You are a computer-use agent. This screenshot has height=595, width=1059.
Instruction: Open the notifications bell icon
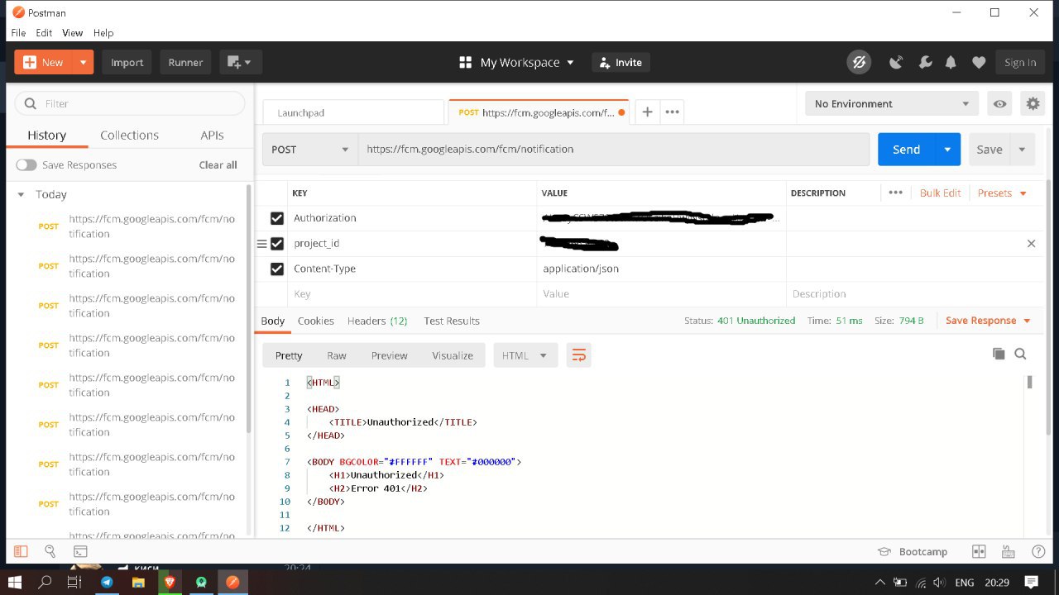point(951,62)
